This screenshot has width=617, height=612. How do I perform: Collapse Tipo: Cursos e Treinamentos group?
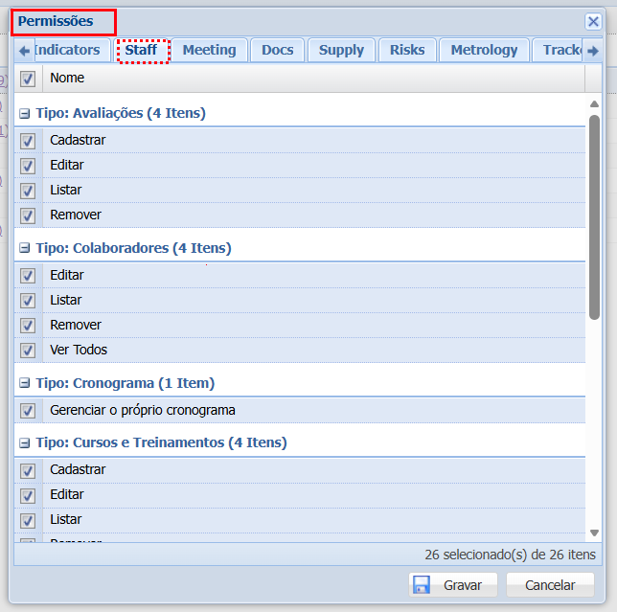[25, 443]
